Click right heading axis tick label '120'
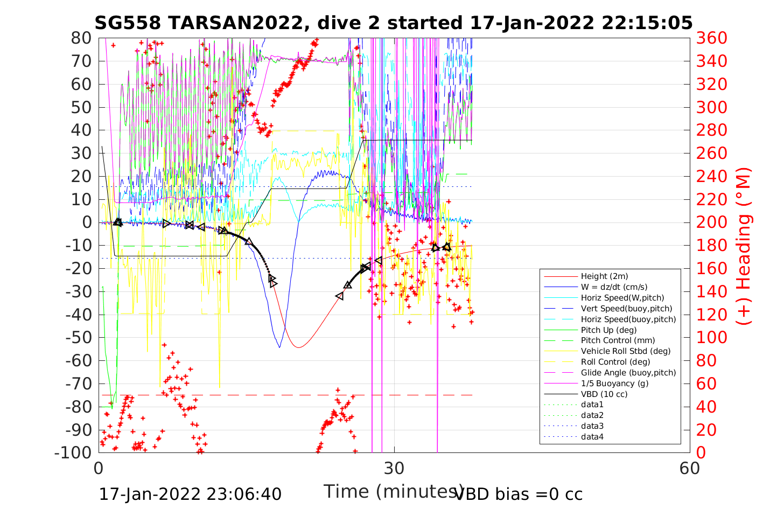This screenshot has width=763, height=509. point(712,314)
